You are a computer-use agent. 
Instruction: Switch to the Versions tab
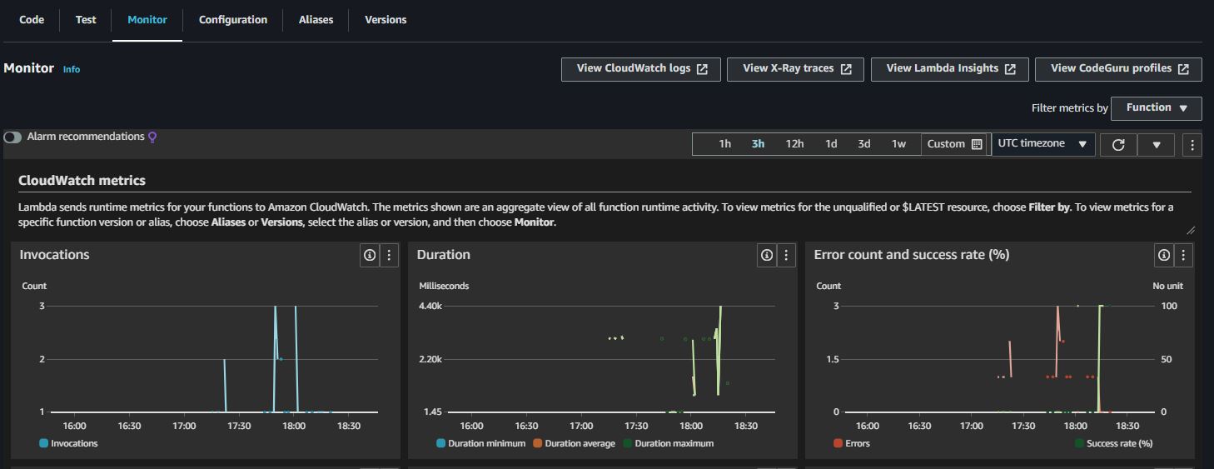click(x=386, y=19)
